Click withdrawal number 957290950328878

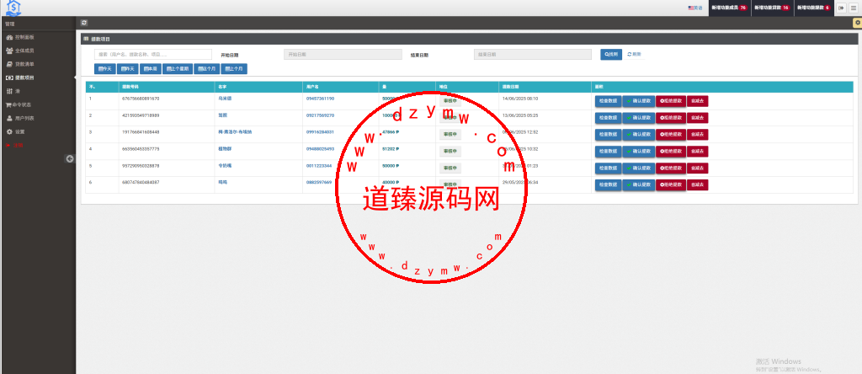(x=141, y=166)
